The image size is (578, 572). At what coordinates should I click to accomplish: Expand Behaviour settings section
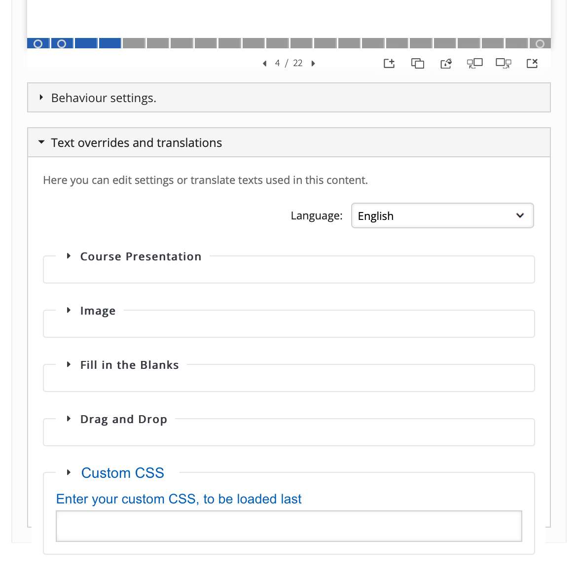pos(289,98)
